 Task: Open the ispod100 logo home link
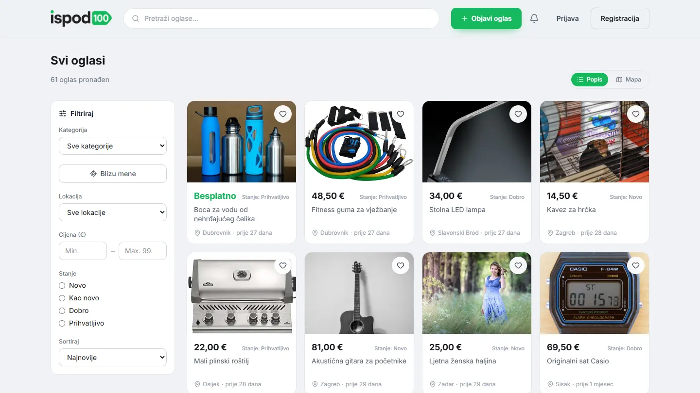pos(81,18)
